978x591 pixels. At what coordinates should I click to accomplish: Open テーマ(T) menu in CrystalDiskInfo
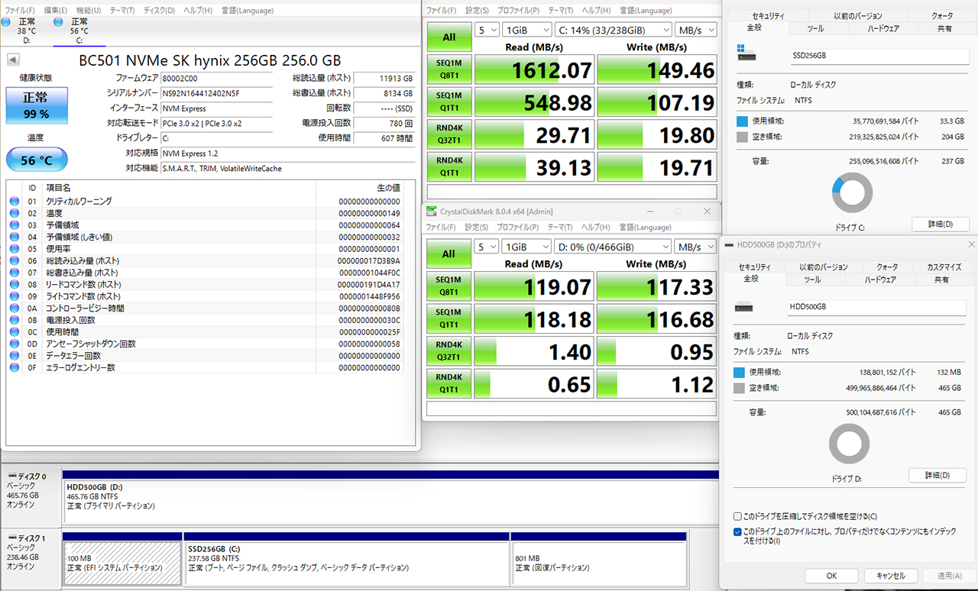pyautogui.click(x=122, y=11)
